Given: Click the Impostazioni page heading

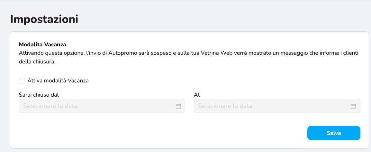Looking at the screenshot, I should coord(44,19).
